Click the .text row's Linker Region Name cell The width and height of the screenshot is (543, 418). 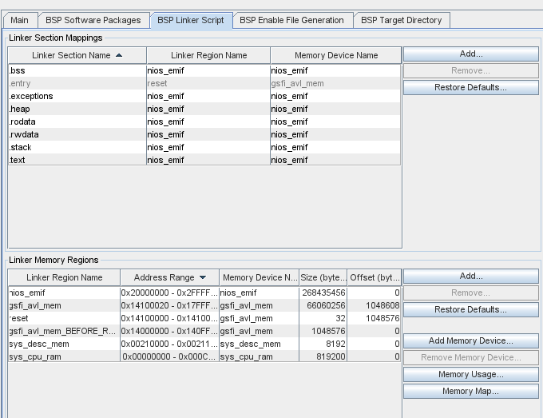pyautogui.click(x=208, y=161)
